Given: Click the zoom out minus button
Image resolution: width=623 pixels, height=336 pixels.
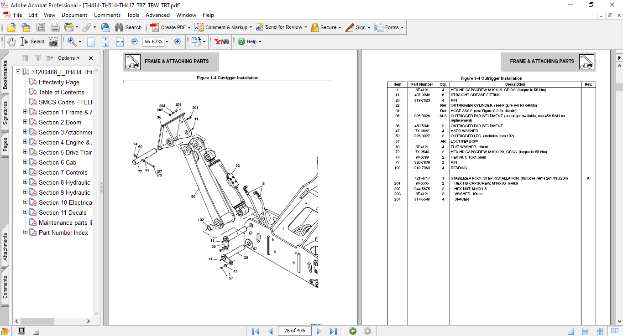Looking at the screenshot, I should point(135,41).
